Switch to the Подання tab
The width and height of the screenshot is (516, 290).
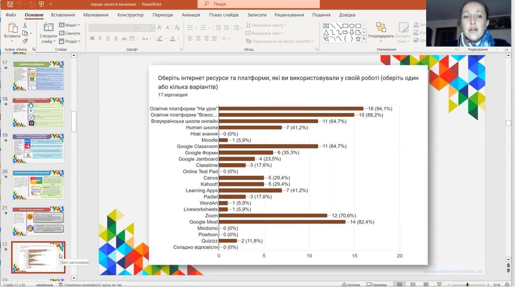tap(321, 15)
